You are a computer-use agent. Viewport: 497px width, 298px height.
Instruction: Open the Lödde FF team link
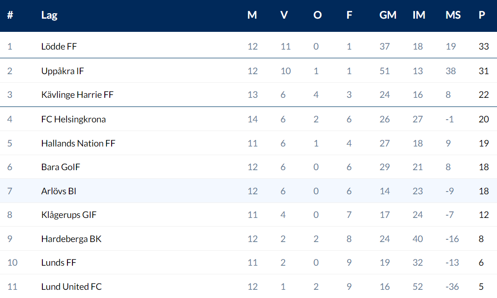59,46
